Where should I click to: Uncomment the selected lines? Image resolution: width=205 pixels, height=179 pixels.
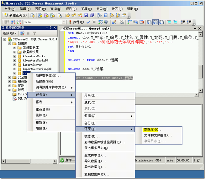[x=175, y=22]
